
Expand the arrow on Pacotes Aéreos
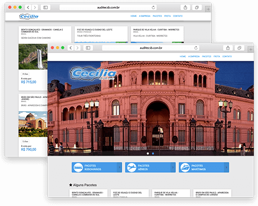point(173,167)
